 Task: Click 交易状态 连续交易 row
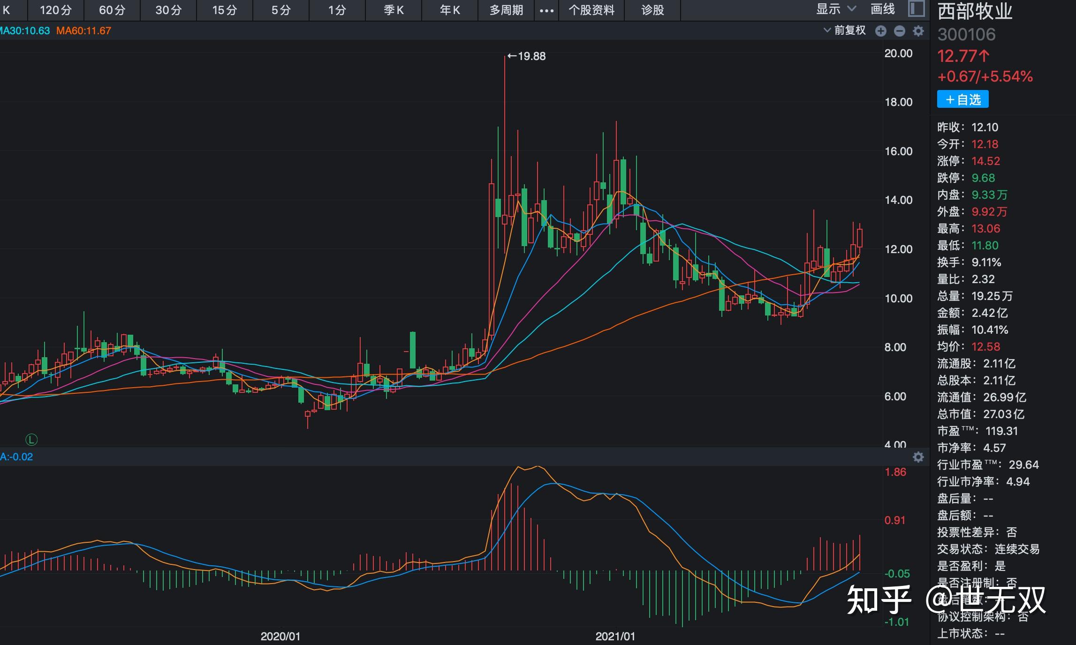pyautogui.click(x=988, y=549)
